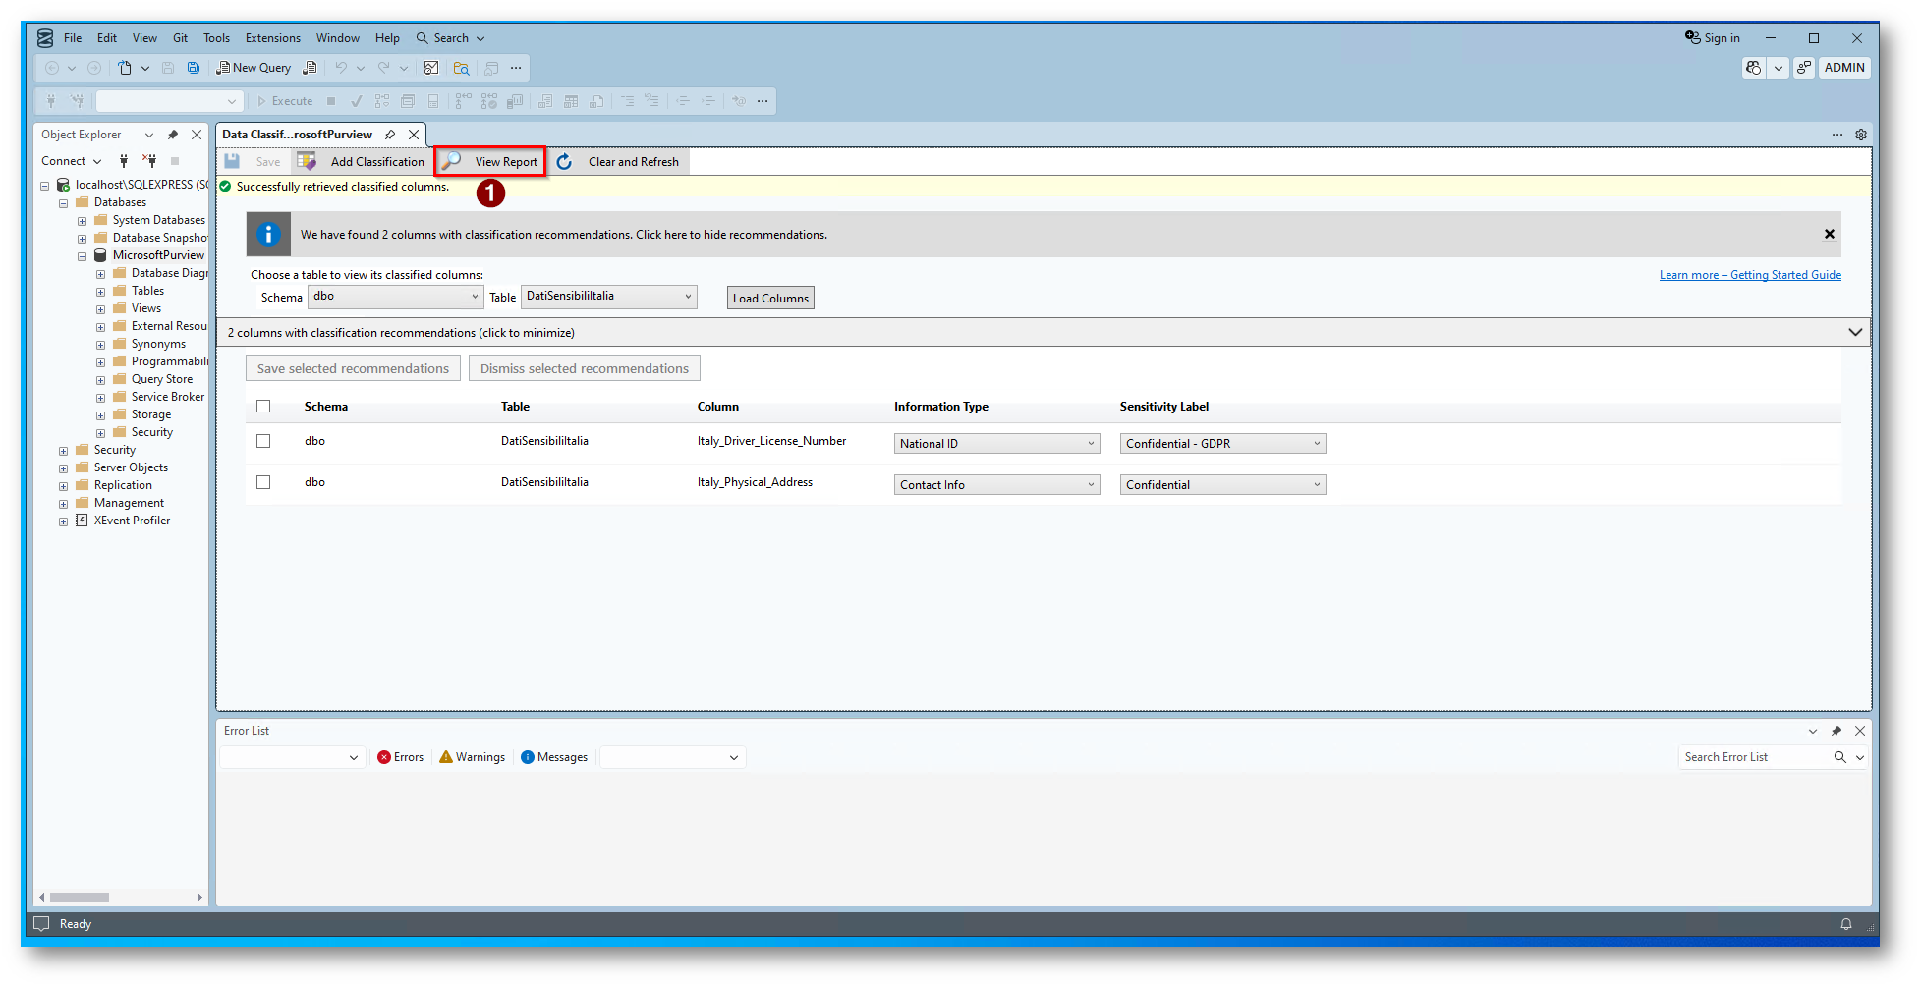Click the settings gear in tab strip

(1860, 135)
